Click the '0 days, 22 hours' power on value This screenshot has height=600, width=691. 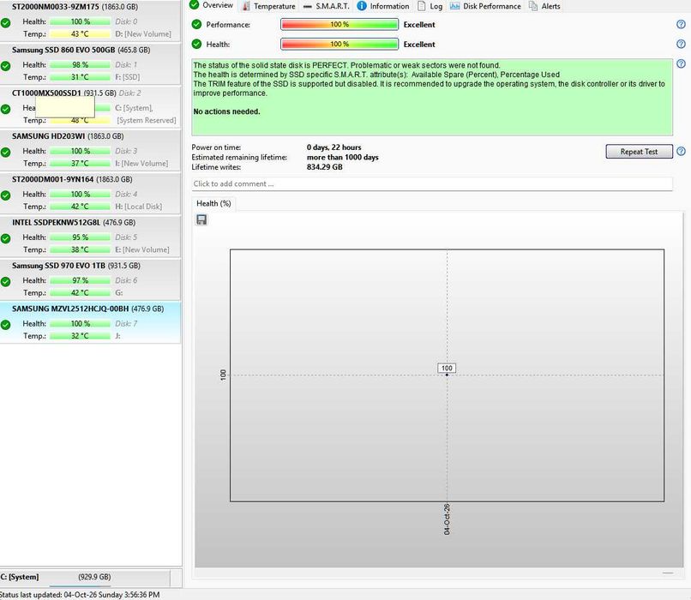(333, 147)
